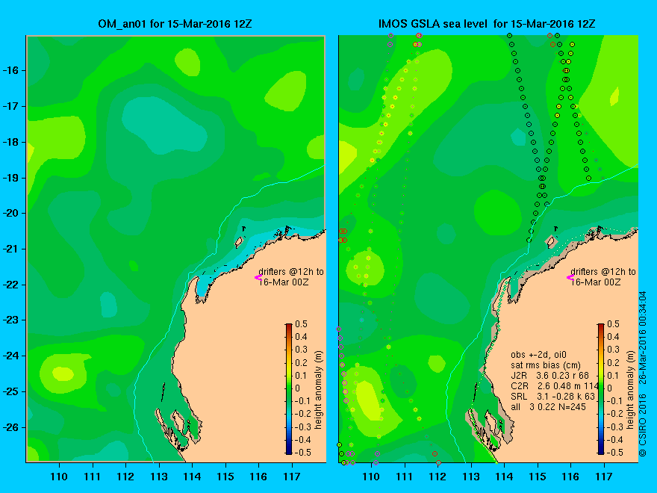Click the magenta drifter marker on the right map

(570, 277)
